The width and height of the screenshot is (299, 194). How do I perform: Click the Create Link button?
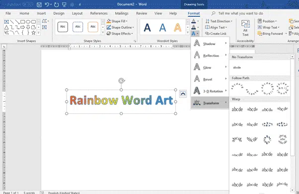coord(216,34)
